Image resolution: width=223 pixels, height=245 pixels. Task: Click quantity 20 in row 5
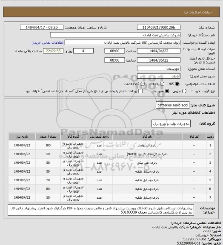click(48, 180)
